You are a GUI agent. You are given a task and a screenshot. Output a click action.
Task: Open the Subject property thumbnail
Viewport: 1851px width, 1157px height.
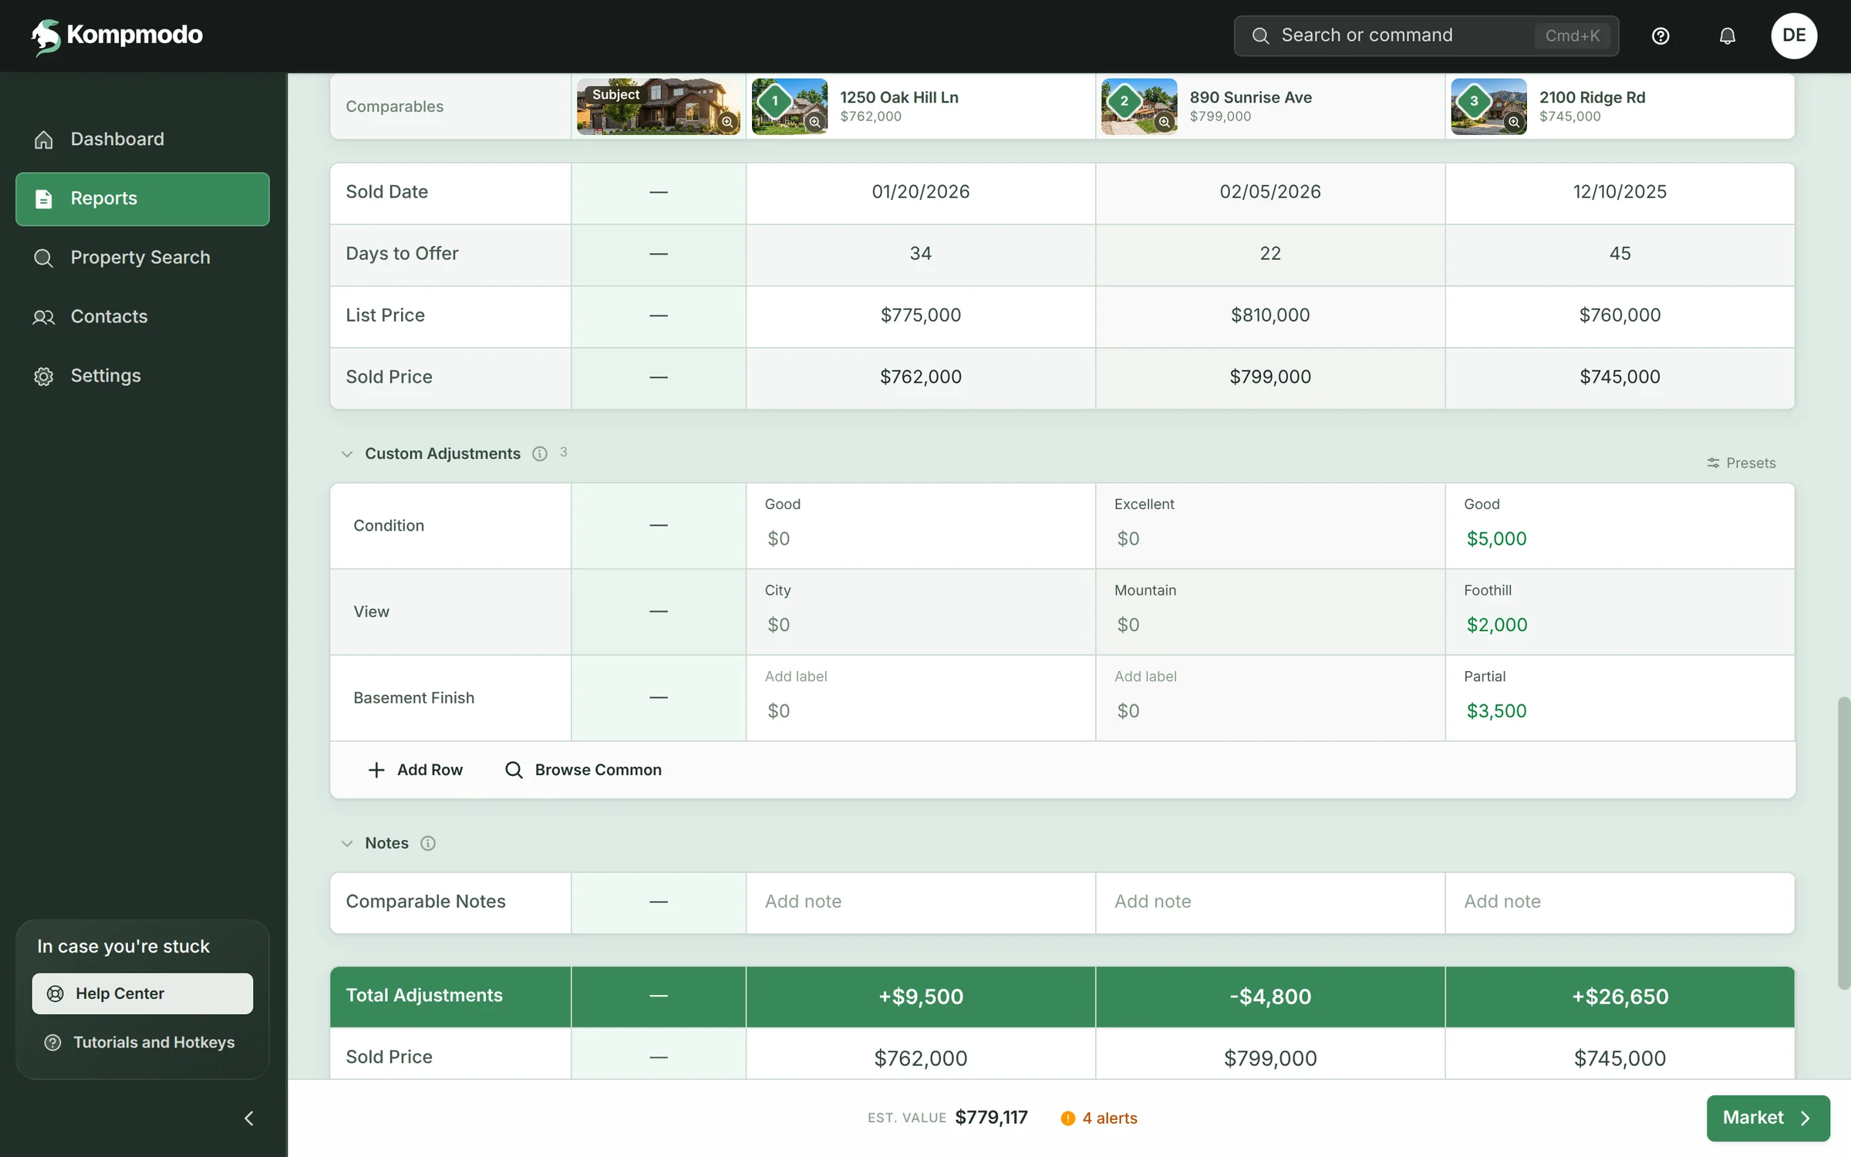(658, 106)
